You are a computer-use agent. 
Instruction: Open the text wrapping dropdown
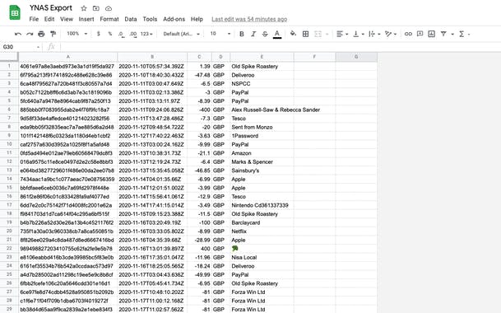click(x=374, y=34)
